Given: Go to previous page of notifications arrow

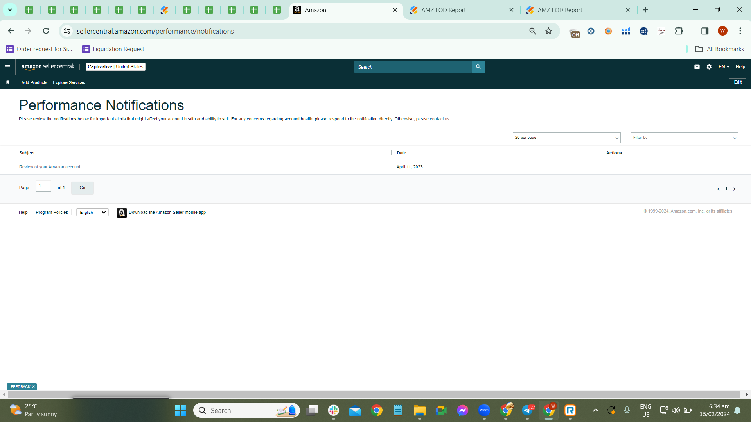Looking at the screenshot, I should 718,189.
